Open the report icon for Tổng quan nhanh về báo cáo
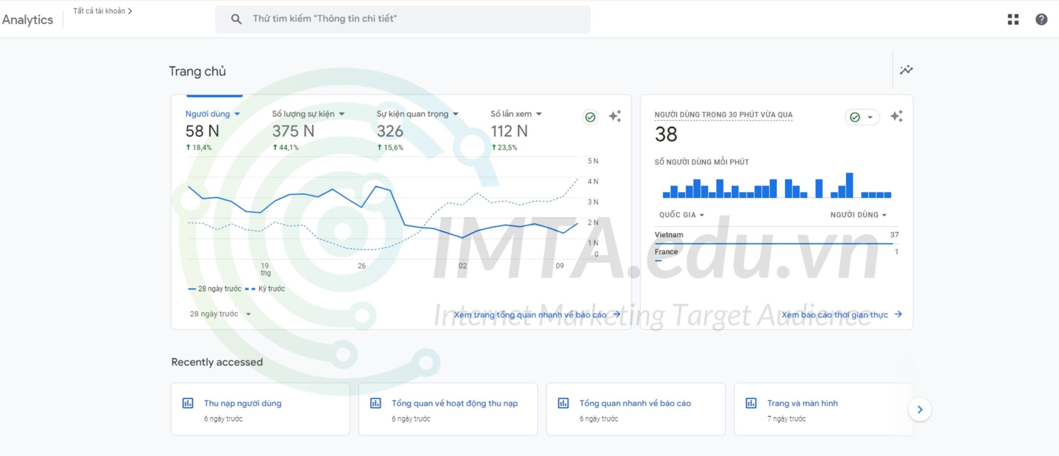The height and width of the screenshot is (456, 1059). click(563, 403)
